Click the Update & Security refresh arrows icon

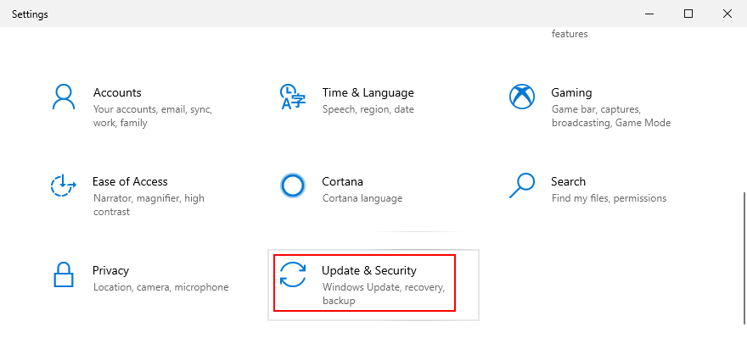[293, 274]
